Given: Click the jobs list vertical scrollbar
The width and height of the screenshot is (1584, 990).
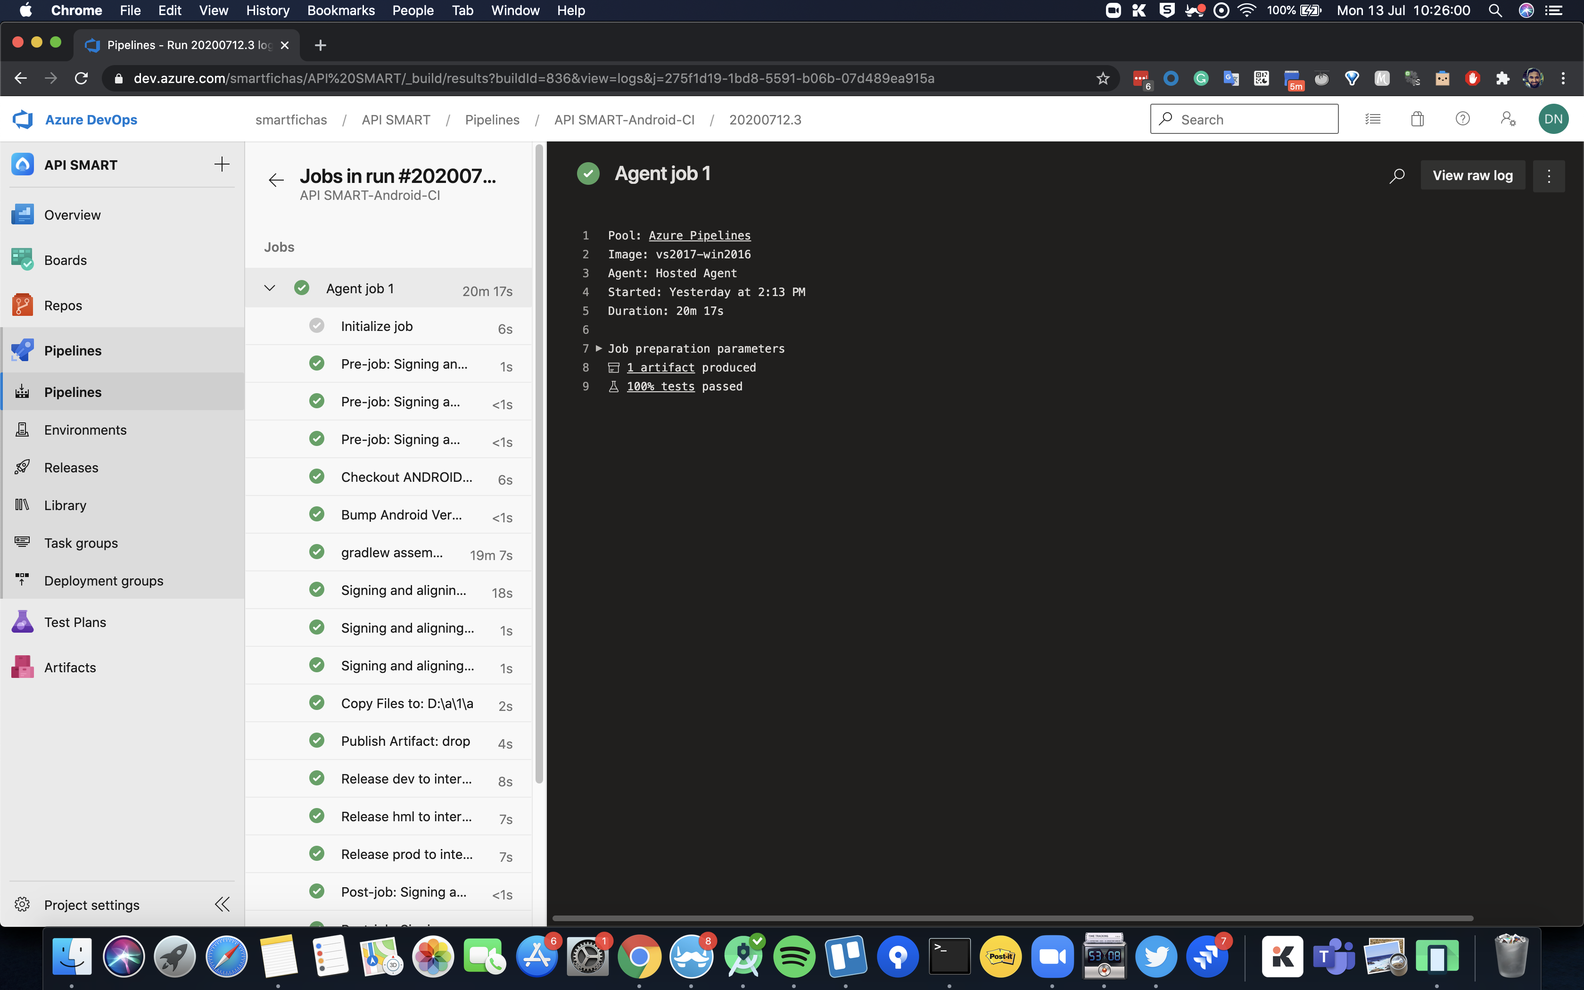Looking at the screenshot, I should pyautogui.click(x=539, y=458).
